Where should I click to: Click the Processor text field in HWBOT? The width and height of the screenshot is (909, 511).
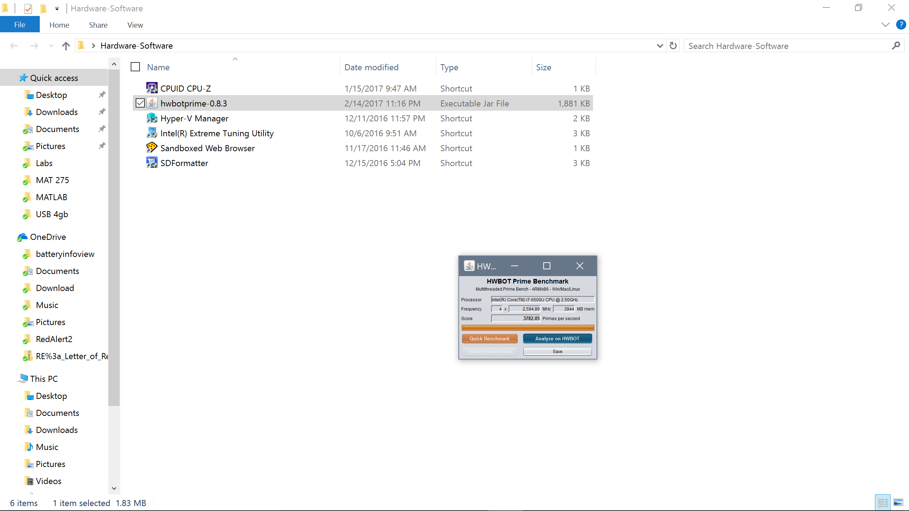pos(543,300)
